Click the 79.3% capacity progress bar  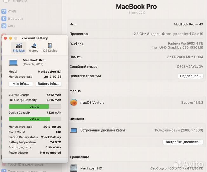pyautogui.click(x=35, y=119)
